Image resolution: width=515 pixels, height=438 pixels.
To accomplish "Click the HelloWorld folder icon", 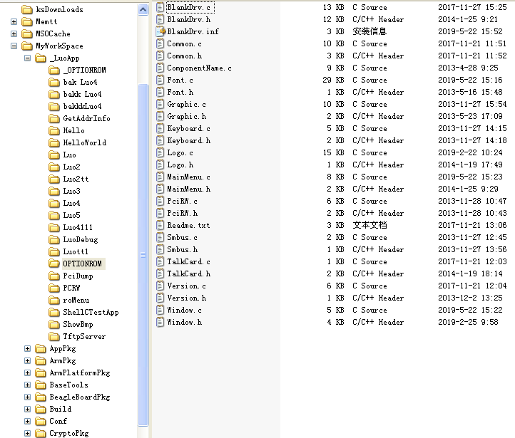I will pyautogui.click(x=54, y=142).
